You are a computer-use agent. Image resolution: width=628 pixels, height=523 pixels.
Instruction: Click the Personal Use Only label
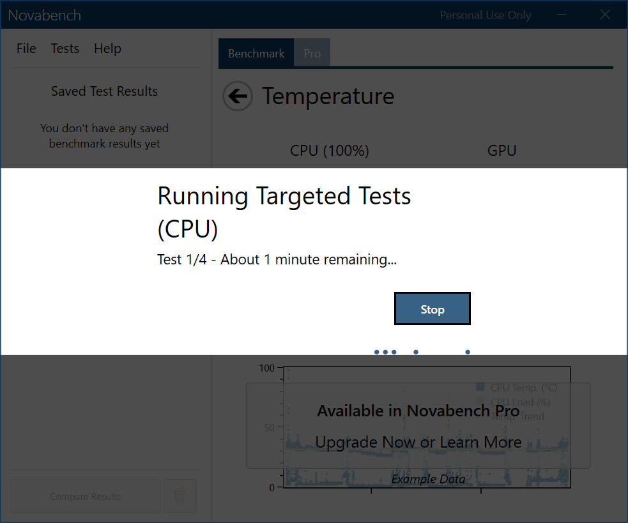point(486,15)
